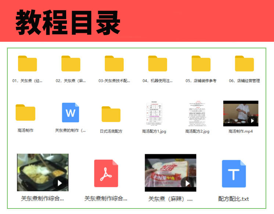Screen dimensions: 274x214
Task: Open the 03-关东煮技术配 folder
Action: 114,64
